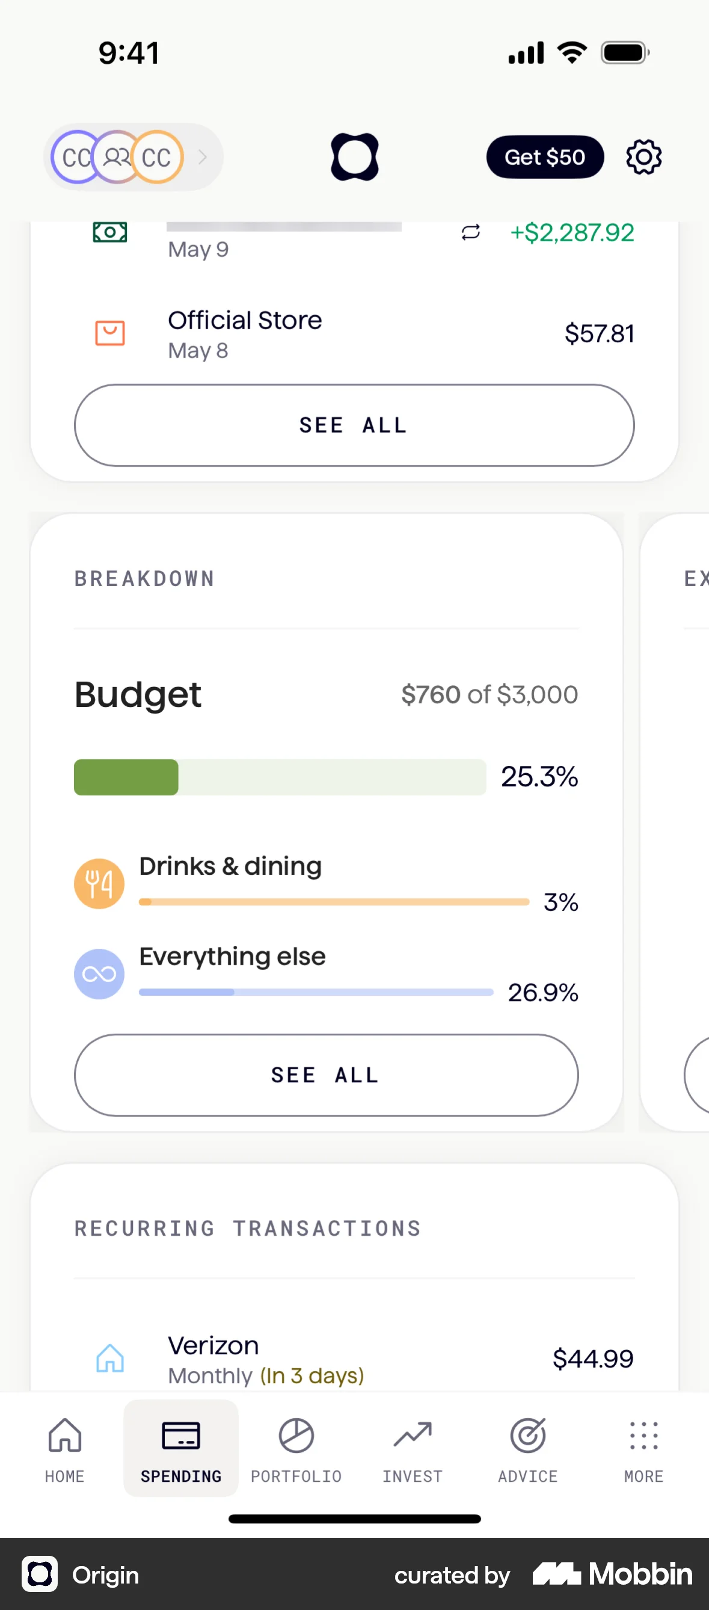Screen dimensions: 709x1610
Task: Tap the Origin logo in header
Action: [354, 157]
